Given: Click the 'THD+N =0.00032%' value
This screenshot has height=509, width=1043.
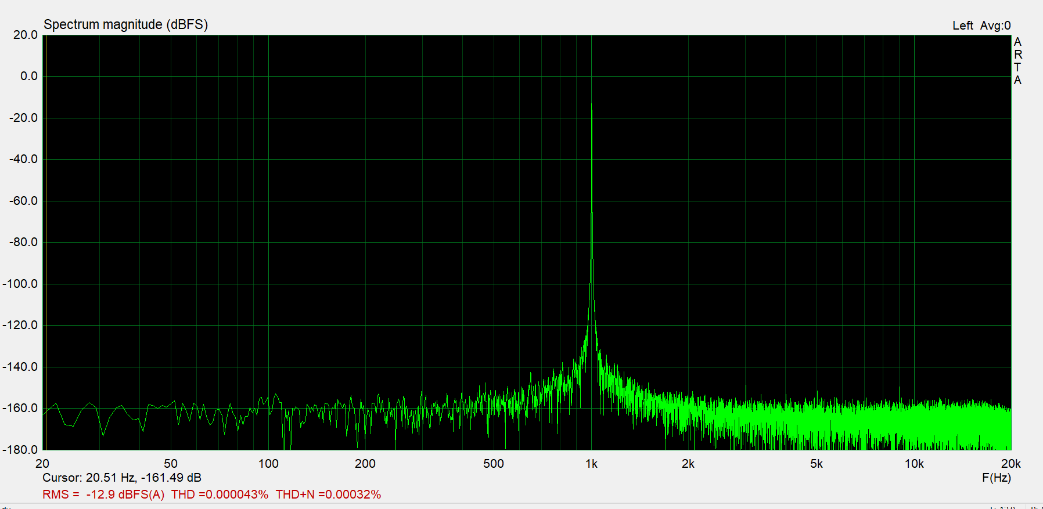Looking at the screenshot, I should point(328,494).
